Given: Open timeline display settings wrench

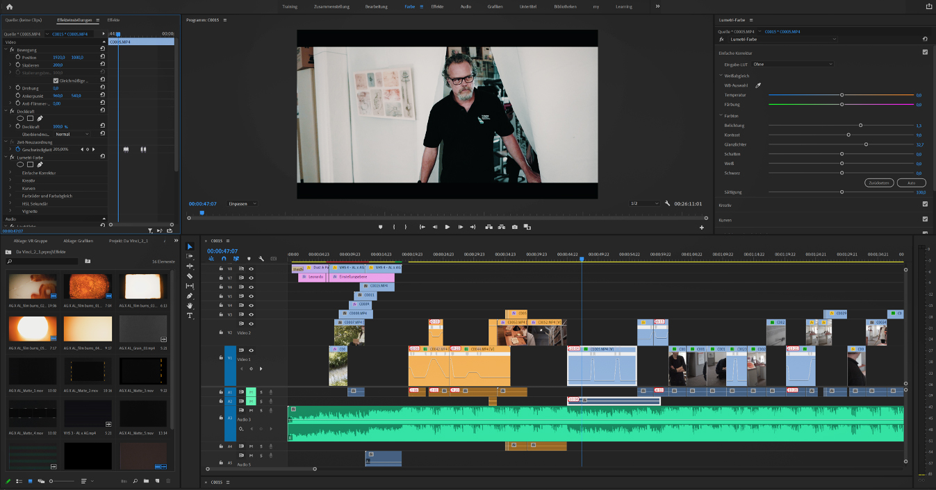Looking at the screenshot, I should tap(261, 259).
